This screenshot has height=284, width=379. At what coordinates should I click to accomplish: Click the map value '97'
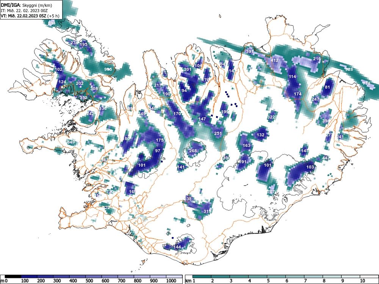point(158,151)
